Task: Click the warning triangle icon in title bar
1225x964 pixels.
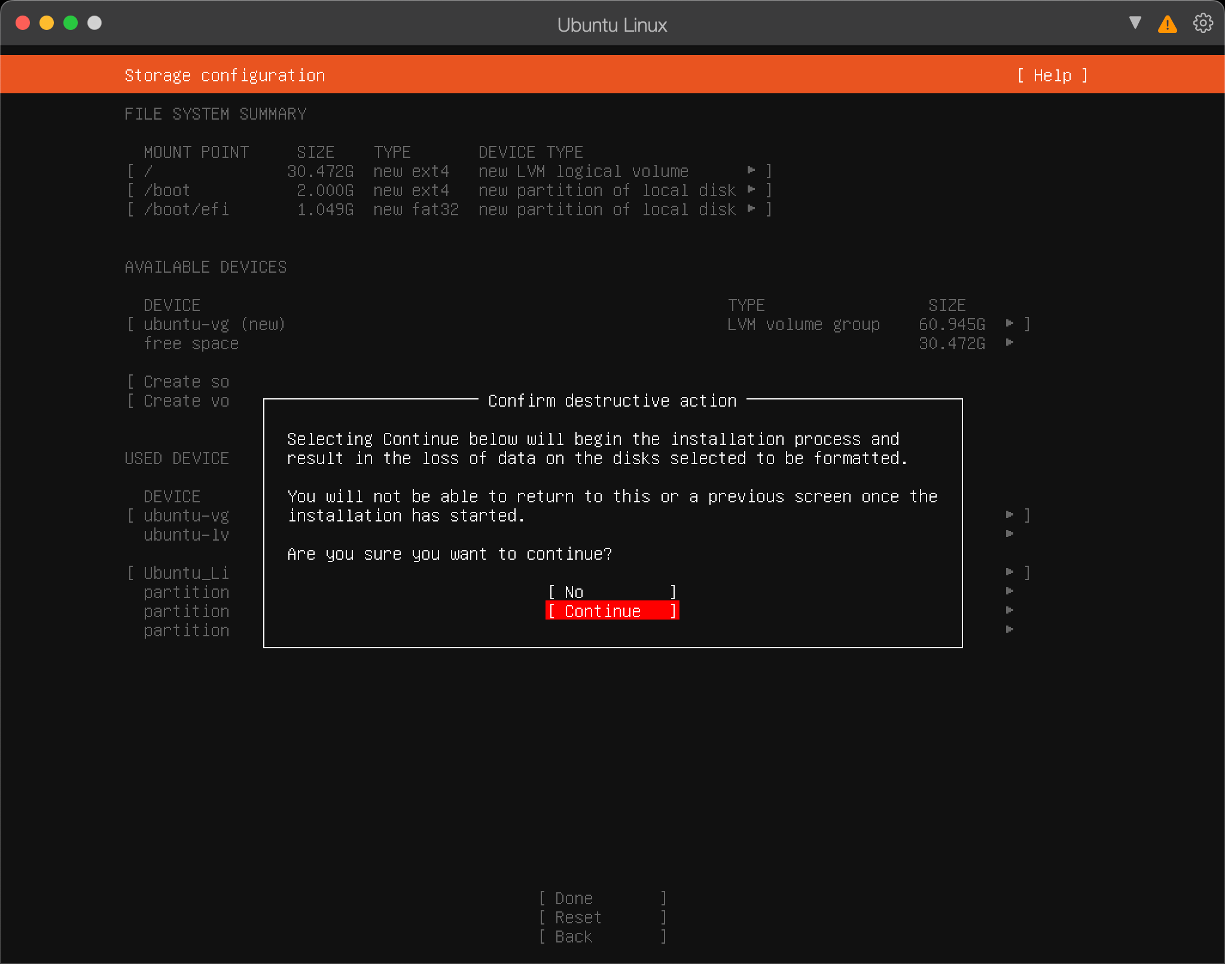Action: tap(1167, 24)
